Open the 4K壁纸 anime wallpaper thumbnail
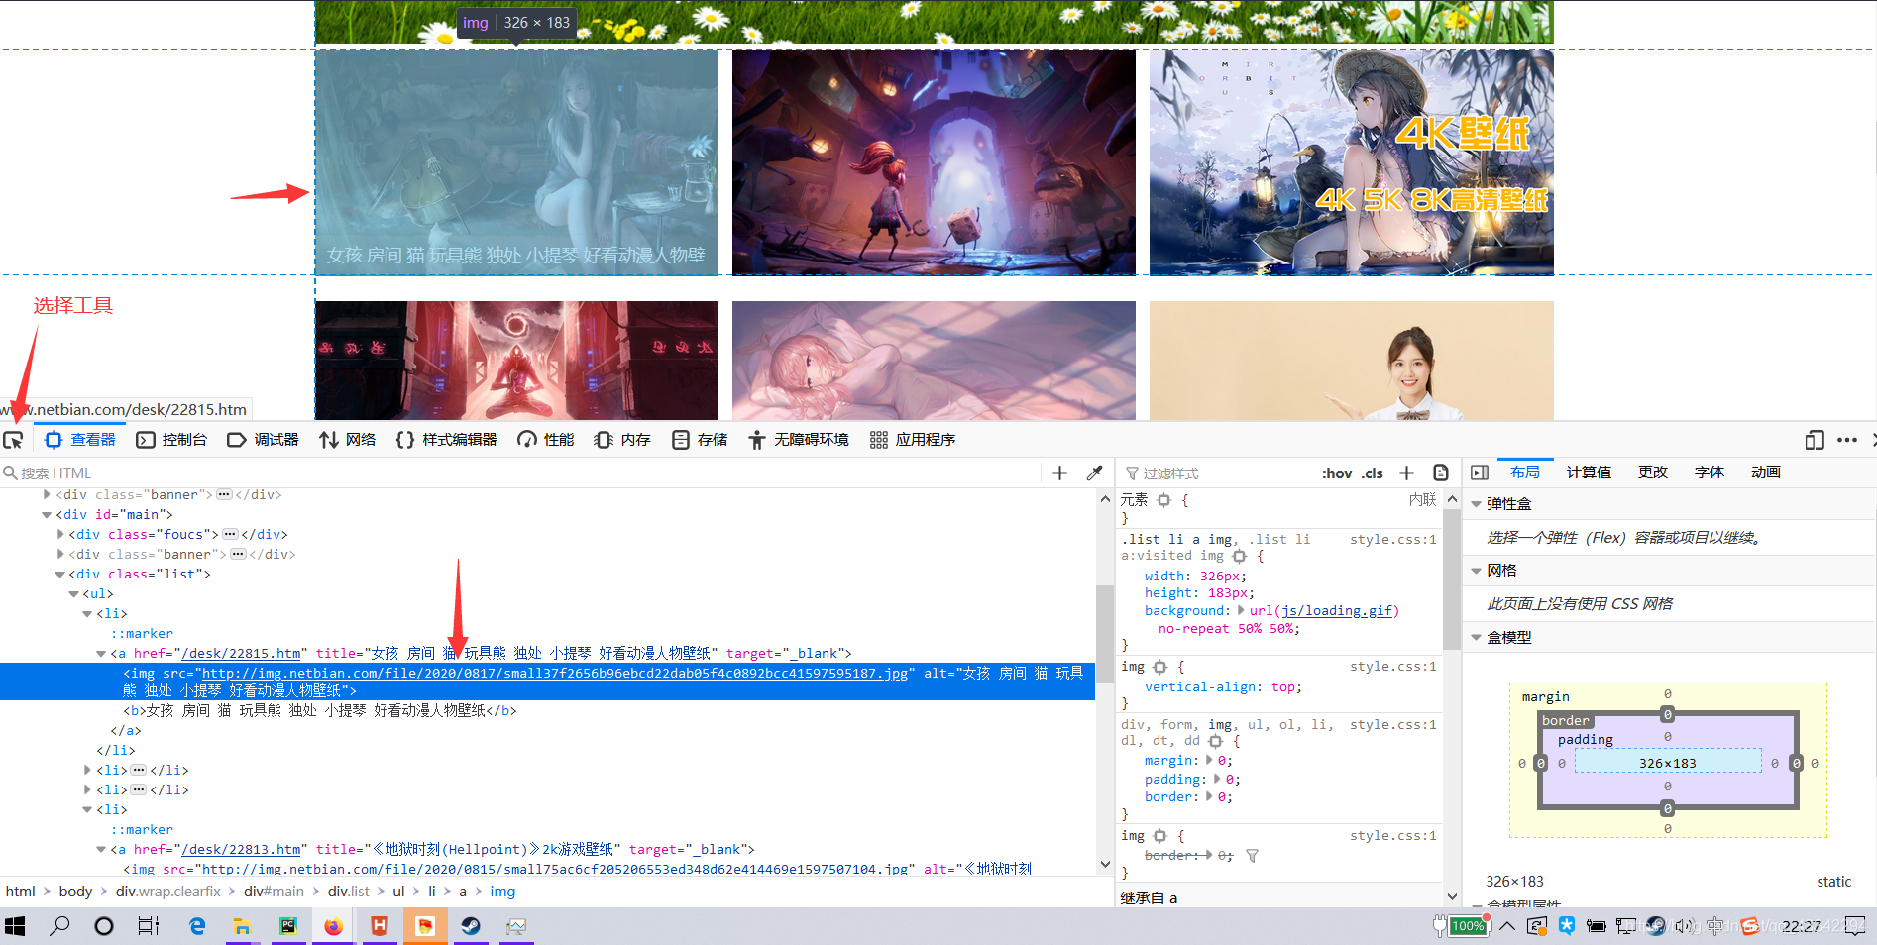The image size is (1877, 945). tap(1351, 162)
